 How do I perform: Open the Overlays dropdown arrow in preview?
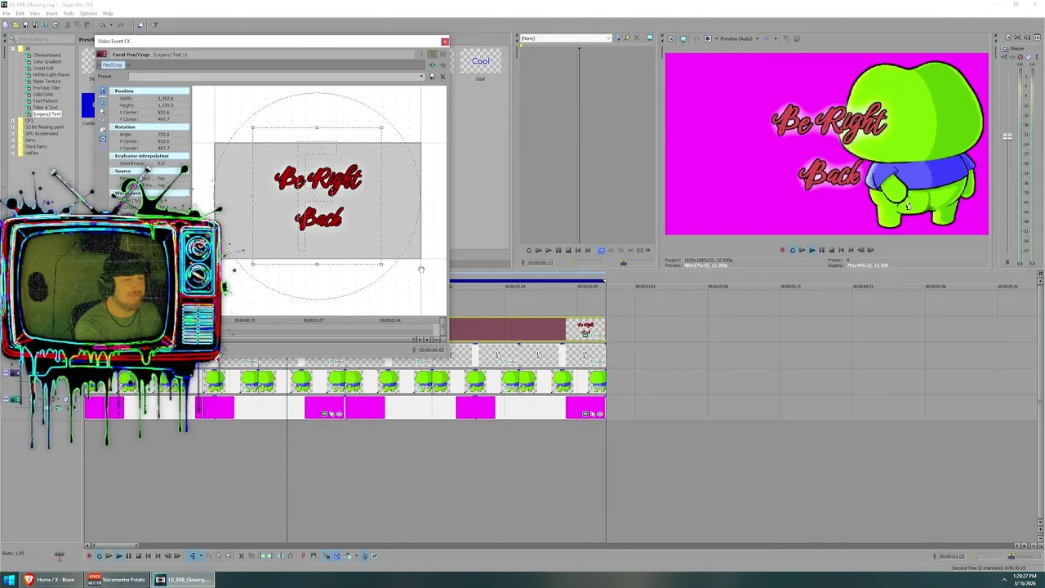coord(776,38)
